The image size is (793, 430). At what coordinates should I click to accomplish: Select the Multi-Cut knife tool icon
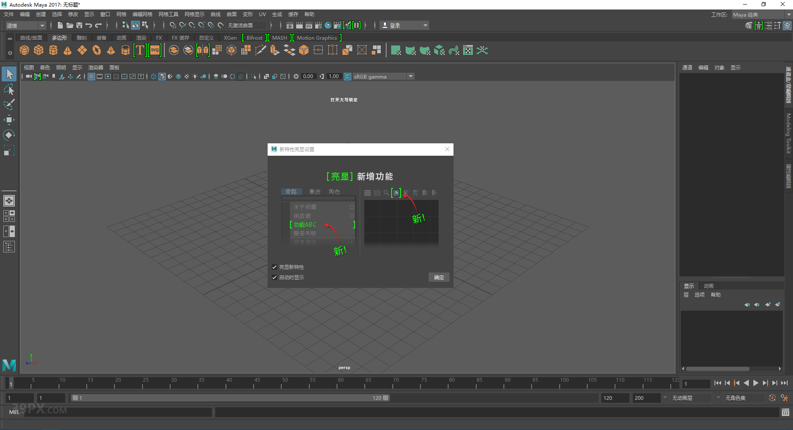click(x=260, y=50)
